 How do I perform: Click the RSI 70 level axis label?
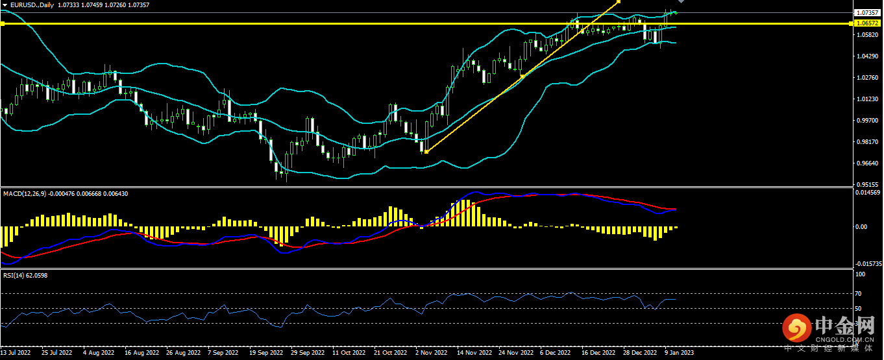point(860,293)
